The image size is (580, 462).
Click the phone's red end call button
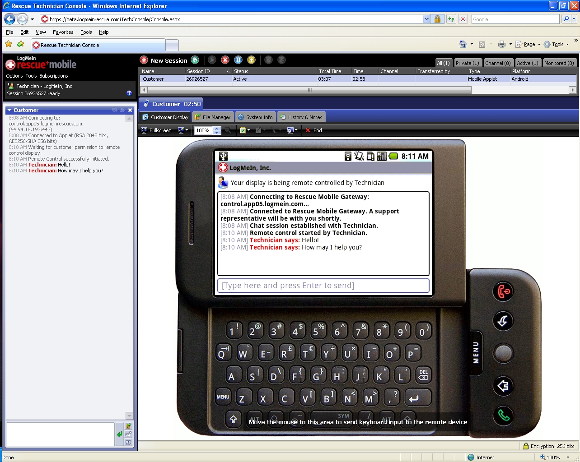503,291
